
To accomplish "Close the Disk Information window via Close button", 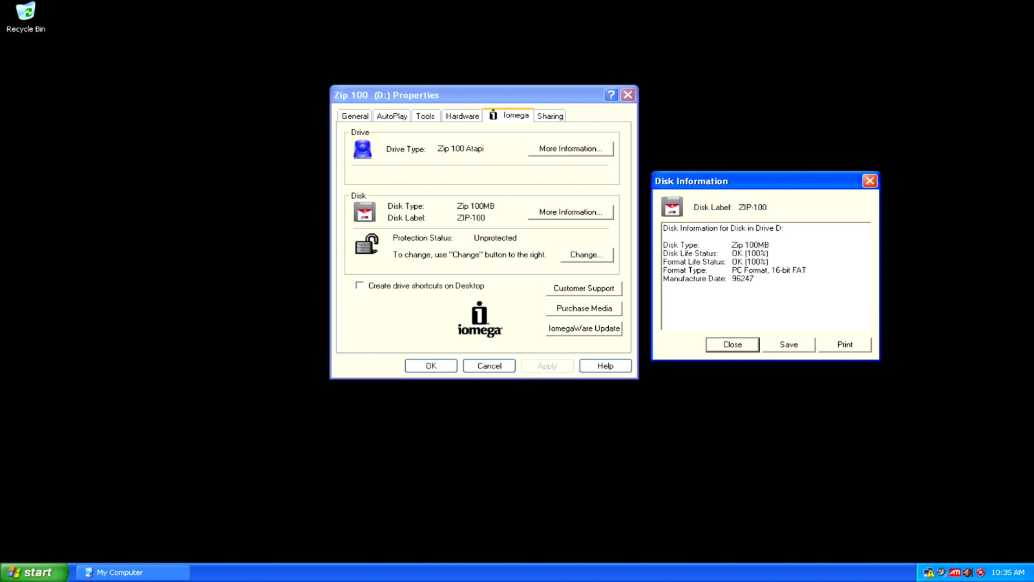I will [x=732, y=345].
